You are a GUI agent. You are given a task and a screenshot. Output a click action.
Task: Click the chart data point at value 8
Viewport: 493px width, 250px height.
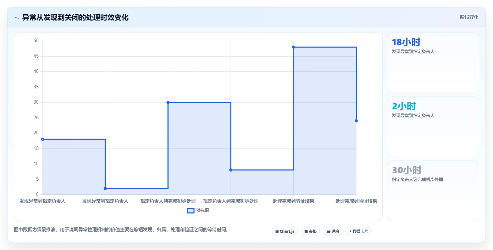(231, 170)
